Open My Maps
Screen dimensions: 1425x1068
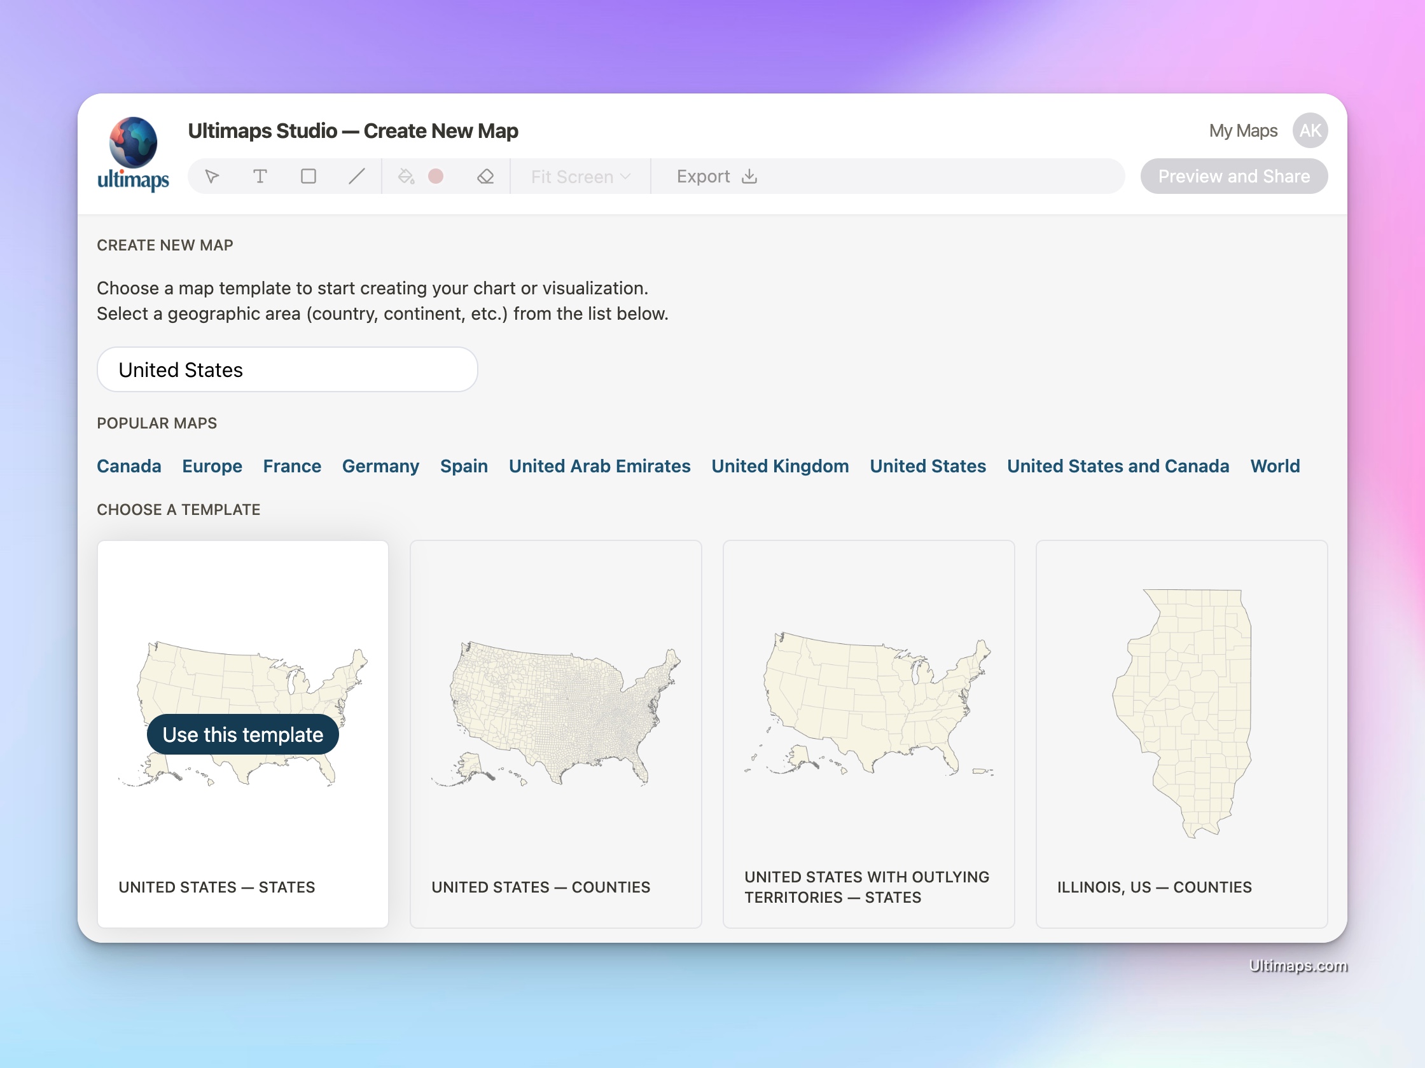1242,130
